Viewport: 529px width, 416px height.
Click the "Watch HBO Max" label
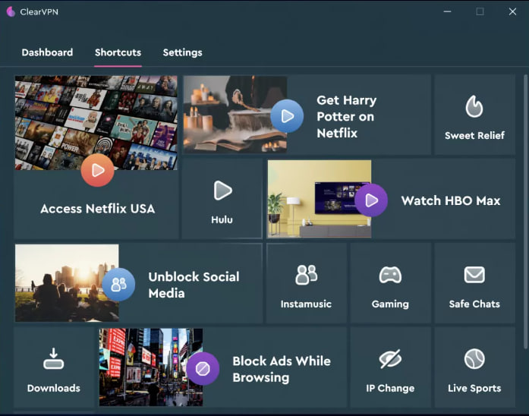(x=451, y=200)
